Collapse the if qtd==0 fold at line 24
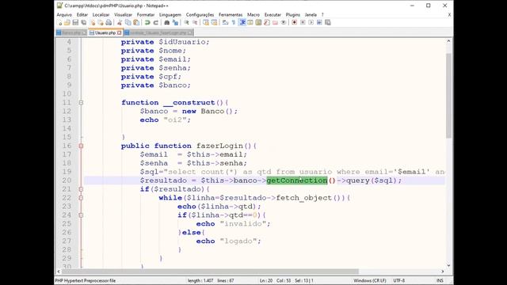Screen dimensions: 507x285 click(81, 215)
